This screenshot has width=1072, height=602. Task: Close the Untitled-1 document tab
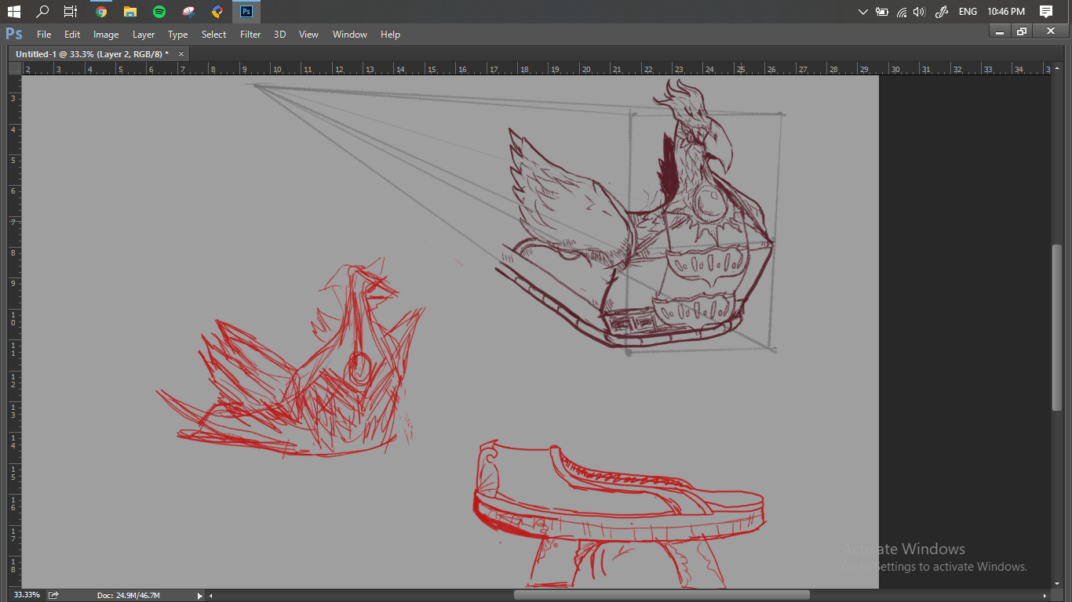181,54
